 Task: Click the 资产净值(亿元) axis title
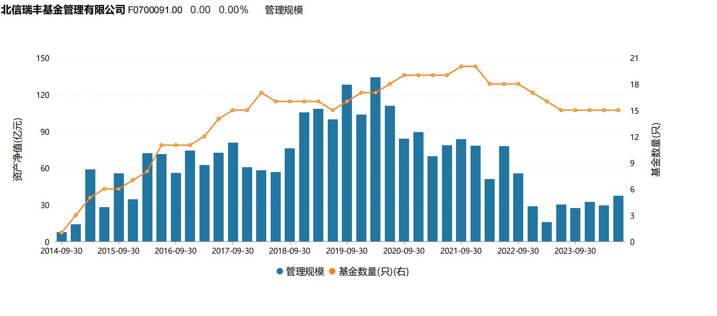18,150
